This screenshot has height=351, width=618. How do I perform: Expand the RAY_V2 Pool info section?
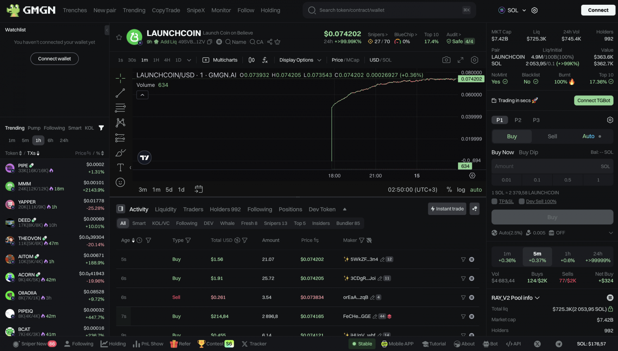(515, 298)
